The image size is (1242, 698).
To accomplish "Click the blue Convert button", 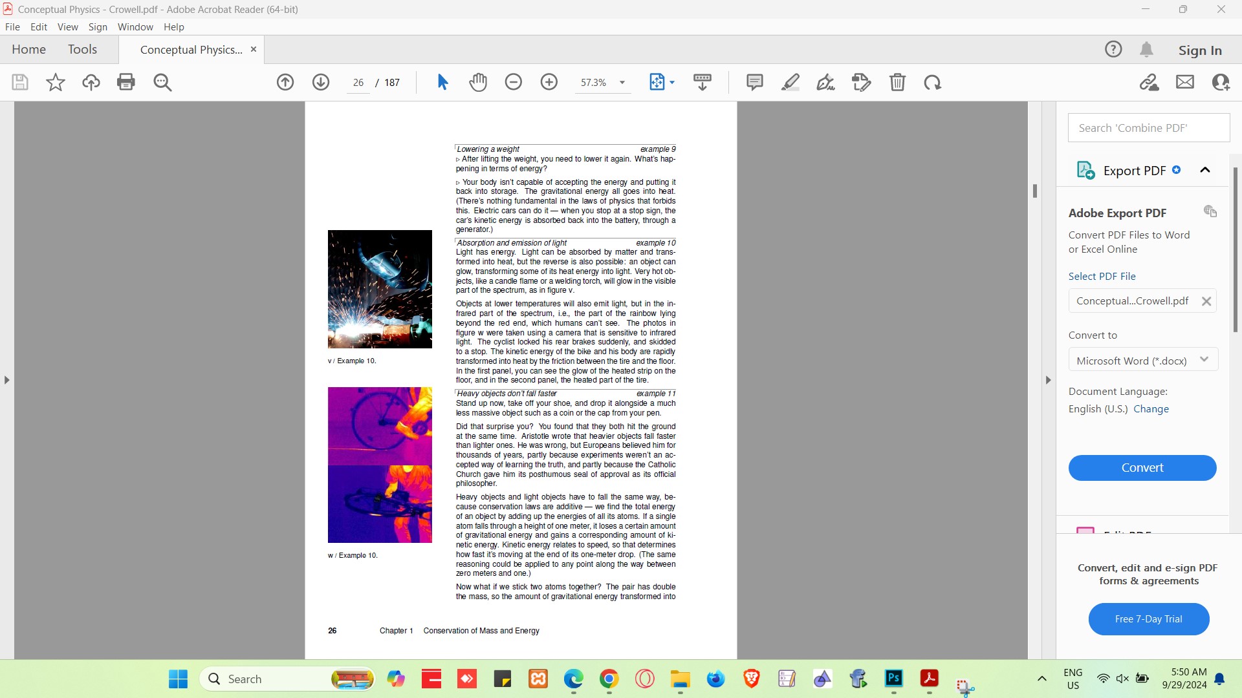I will click(1142, 467).
